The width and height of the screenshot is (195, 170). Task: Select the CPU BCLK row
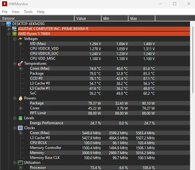(110, 143)
